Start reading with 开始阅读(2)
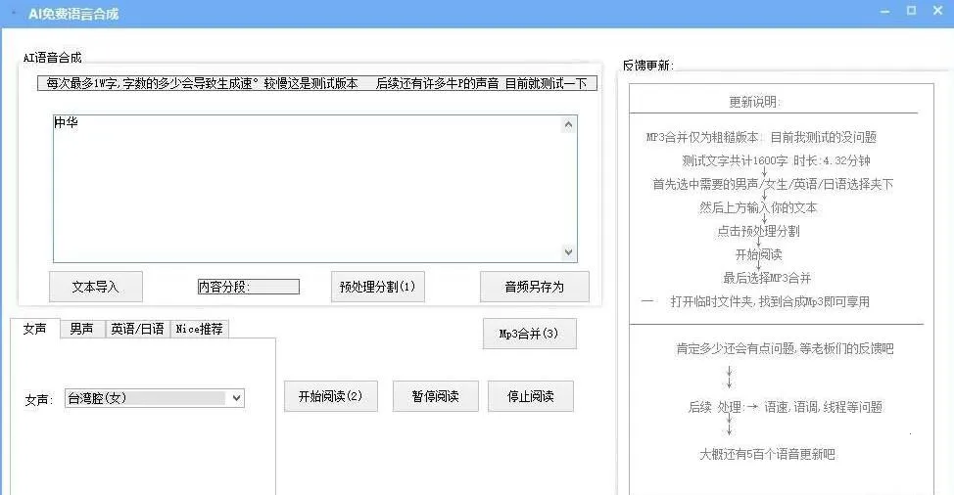 (x=330, y=396)
